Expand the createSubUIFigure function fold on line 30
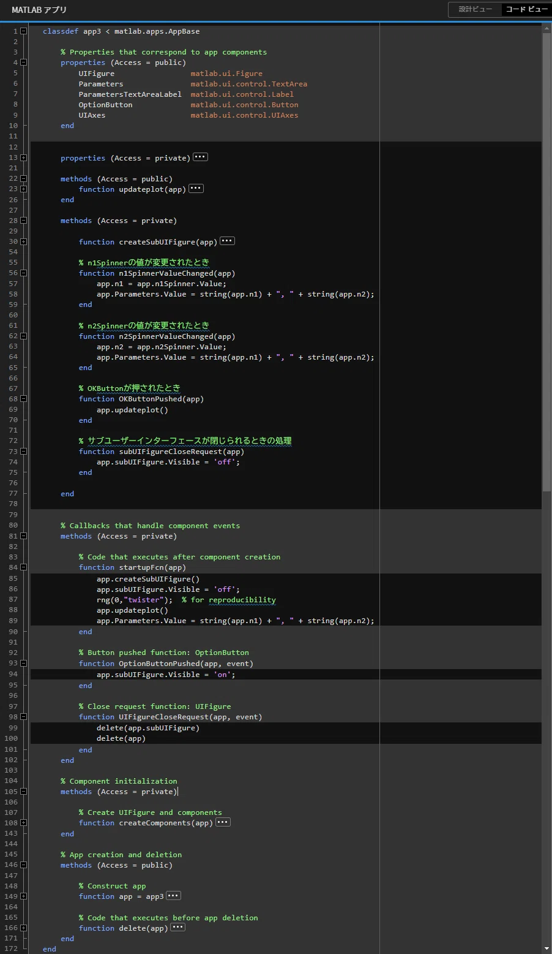 pyautogui.click(x=24, y=241)
